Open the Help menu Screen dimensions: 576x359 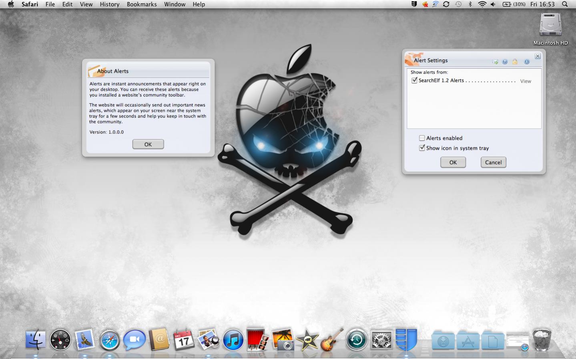click(199, 4)
